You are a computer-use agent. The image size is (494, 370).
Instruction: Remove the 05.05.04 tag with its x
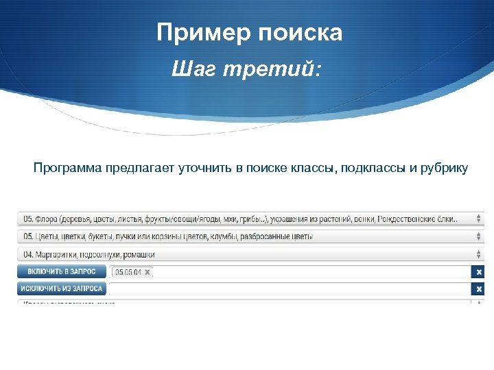tap(147, 272)
